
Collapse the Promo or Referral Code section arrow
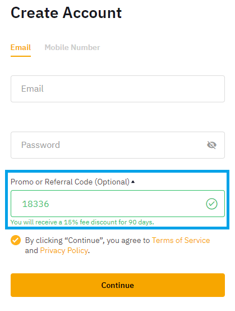click(x=133, y=182)
